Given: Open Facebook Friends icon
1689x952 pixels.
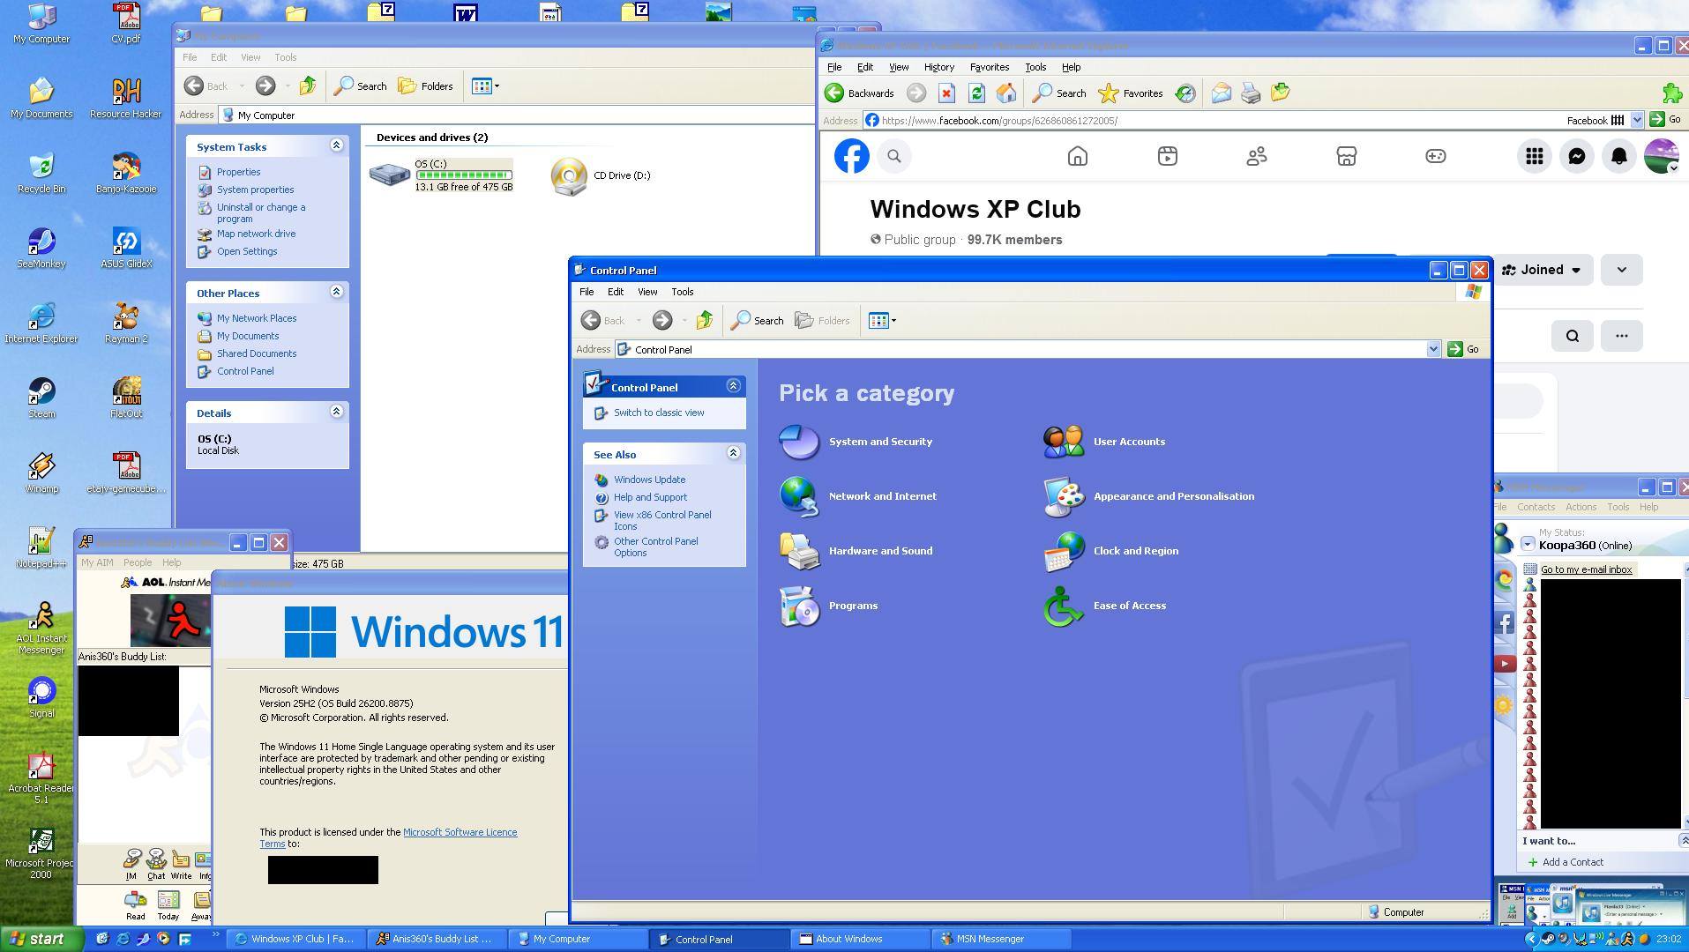Looking at the screenshot, I should pos(1257,156).
